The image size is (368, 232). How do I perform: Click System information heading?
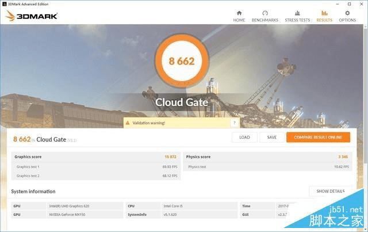[33, 191]
